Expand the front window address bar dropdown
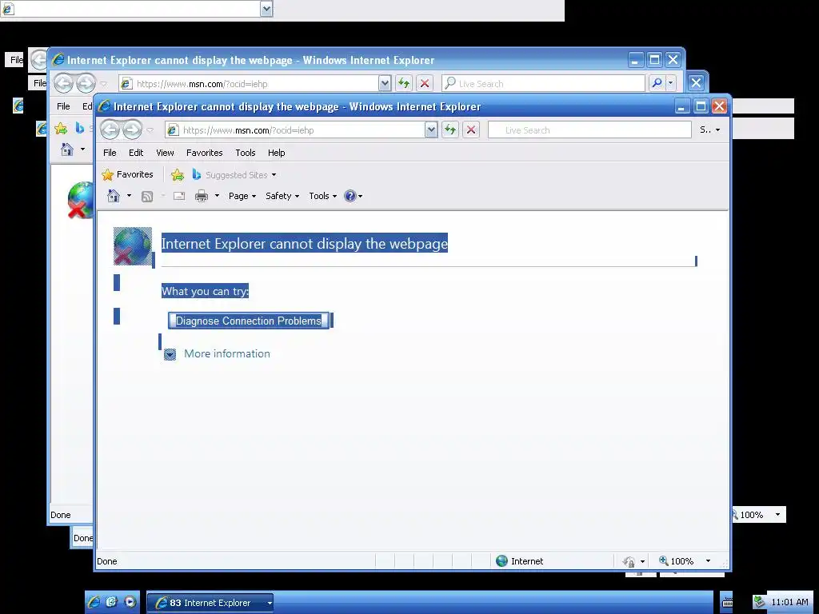Screen dimensions: 819x614 tap(431, 130)
